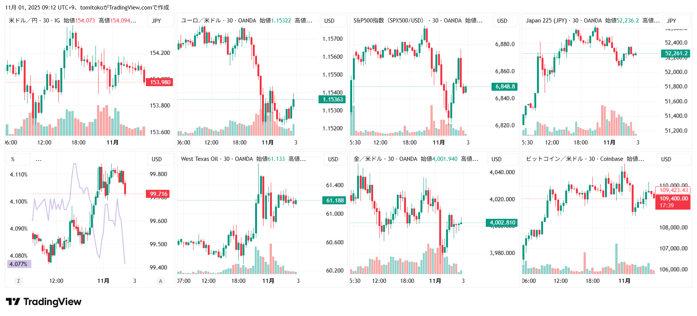Toggle the A auto-scale button
This screenshot has height=316, width=697.
pos(160,281)
